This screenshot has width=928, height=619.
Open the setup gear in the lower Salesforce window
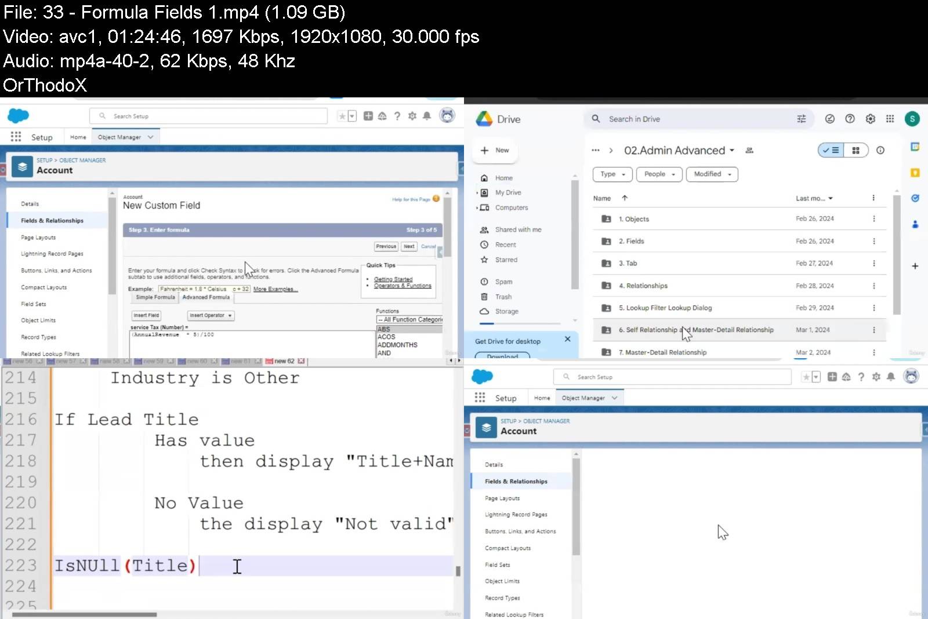(x=876, y=377)
